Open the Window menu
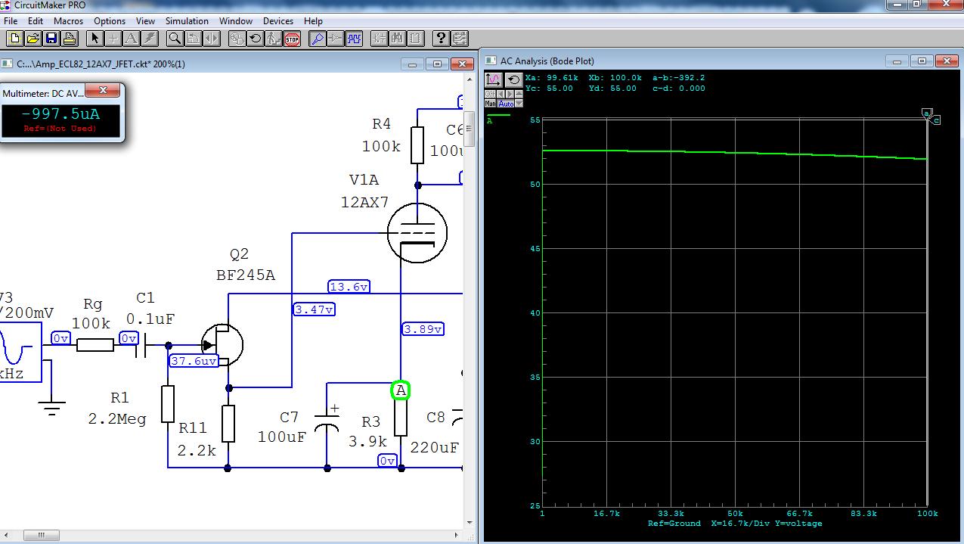 (236, 21)
